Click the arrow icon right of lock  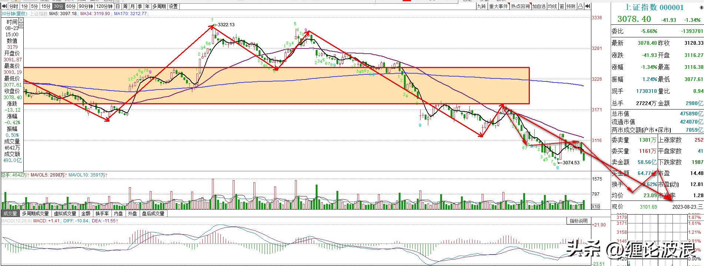[587, 6]
